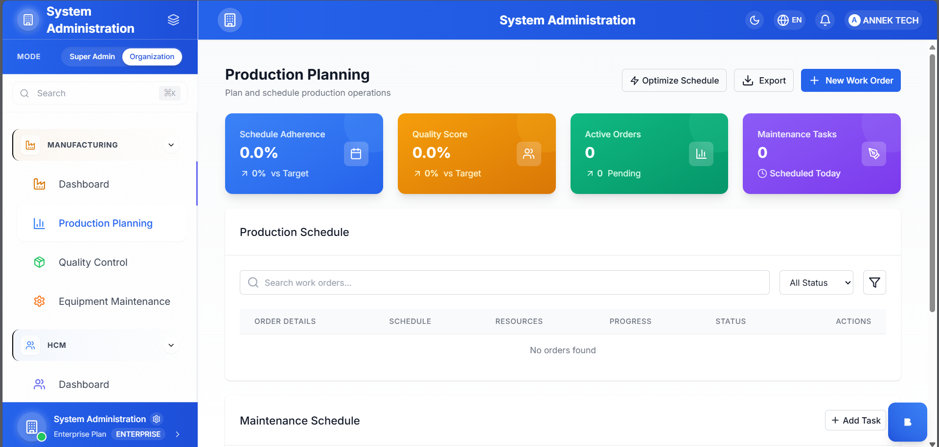Click the building icon in the top bar
939x447 pixels.
coord(230,20)
